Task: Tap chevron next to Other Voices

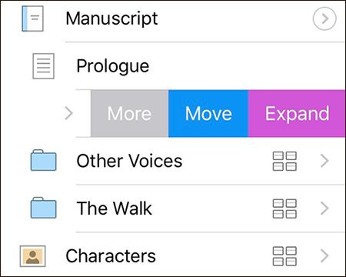Action: pos(324,161)
